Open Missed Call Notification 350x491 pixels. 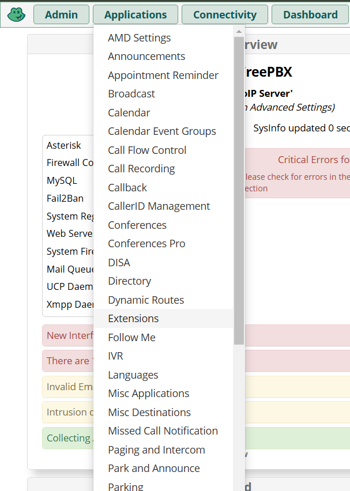163,431
